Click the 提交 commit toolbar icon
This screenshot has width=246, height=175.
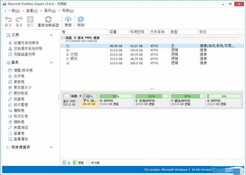pyautogui.click(x=30, y=20)
